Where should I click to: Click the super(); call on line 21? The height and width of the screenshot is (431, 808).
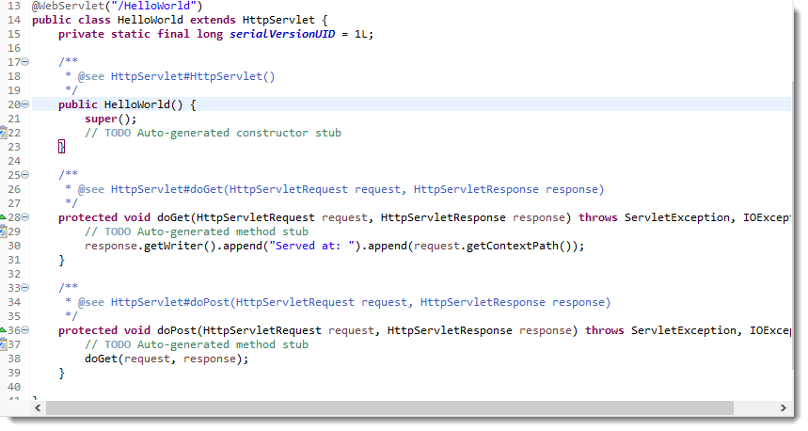click(111, 120)
